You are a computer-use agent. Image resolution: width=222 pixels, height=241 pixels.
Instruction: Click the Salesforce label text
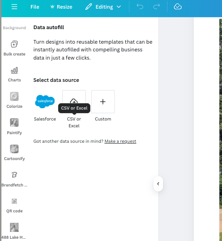pos(45,119)
